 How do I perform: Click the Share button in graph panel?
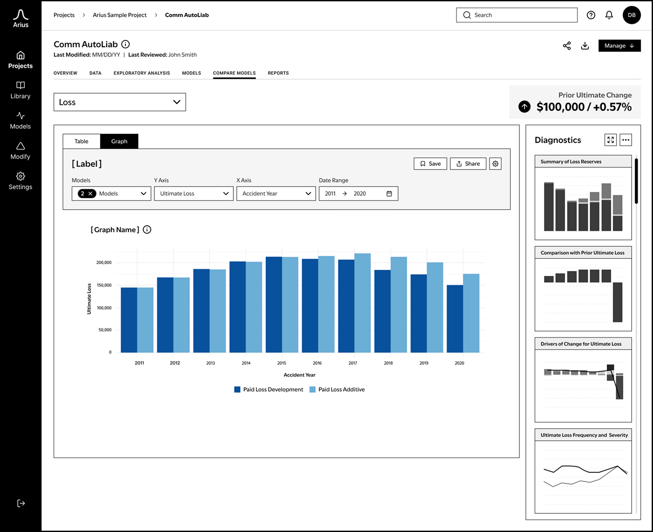click(468, 164)
